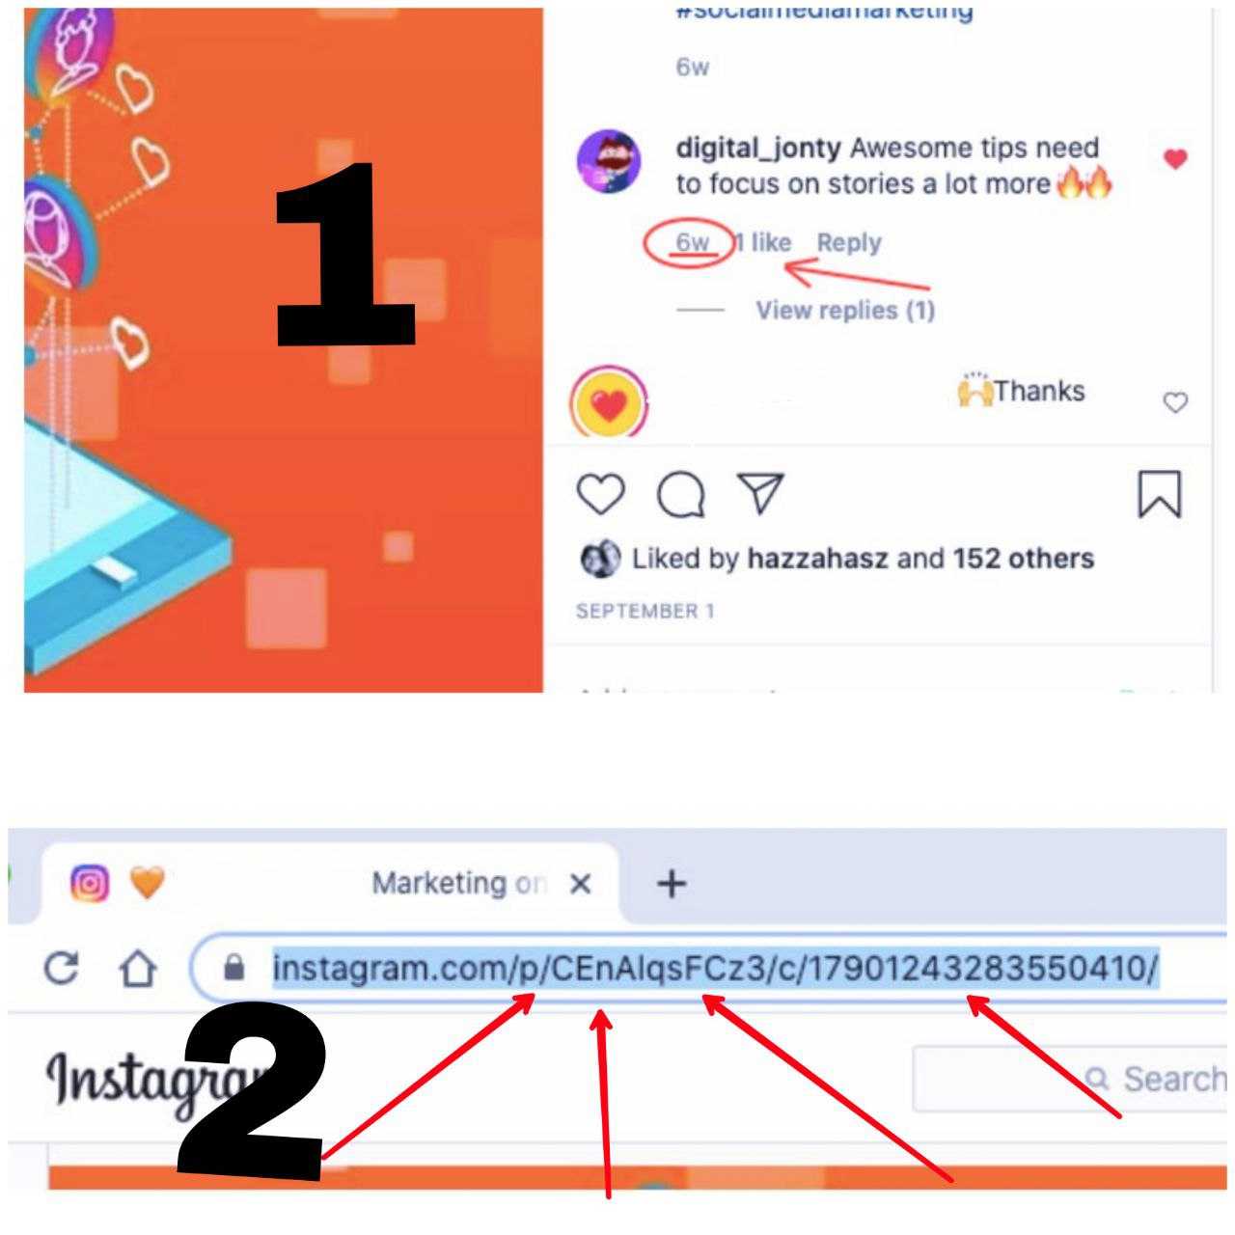Open hazzahasz in the liked-by line
The width and height of the screenshot is (1235, 1235).
tap(817, 559)
